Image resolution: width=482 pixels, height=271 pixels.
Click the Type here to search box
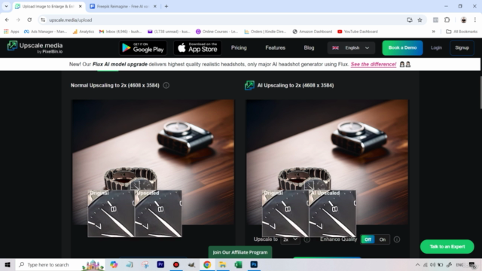tap(60, 264)
